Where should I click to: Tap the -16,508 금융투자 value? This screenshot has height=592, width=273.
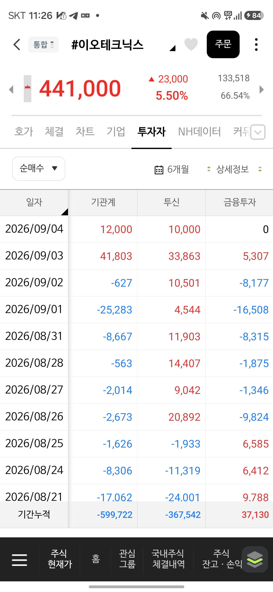click(251, 310)
